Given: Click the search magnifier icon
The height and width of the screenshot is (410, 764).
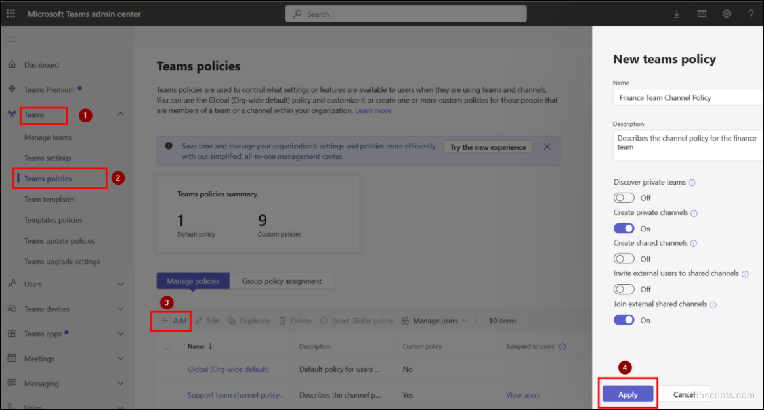Looking at the screenshot, I should [297, 14].
